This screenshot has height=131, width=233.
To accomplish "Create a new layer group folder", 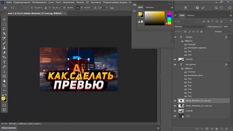I will tap(217, 129).
